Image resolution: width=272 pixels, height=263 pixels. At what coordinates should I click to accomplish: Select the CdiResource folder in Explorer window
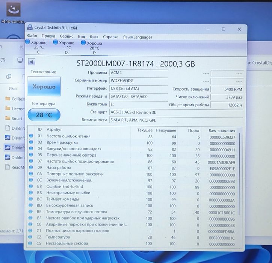tap(15, 99)
